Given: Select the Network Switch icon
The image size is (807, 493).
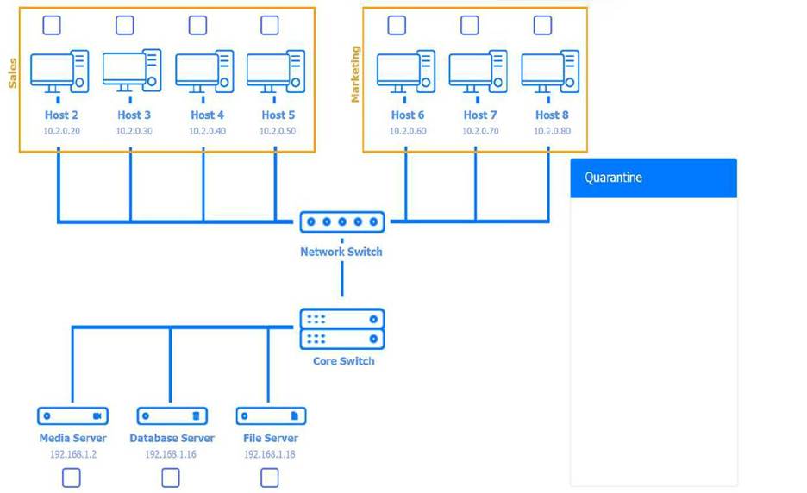Looking at the screenshot, I should click(x=341, y=222).
